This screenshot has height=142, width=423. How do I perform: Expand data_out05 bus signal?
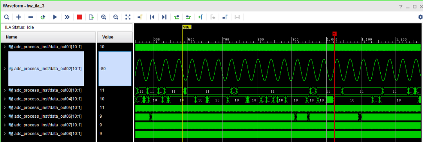coord(4,107)
